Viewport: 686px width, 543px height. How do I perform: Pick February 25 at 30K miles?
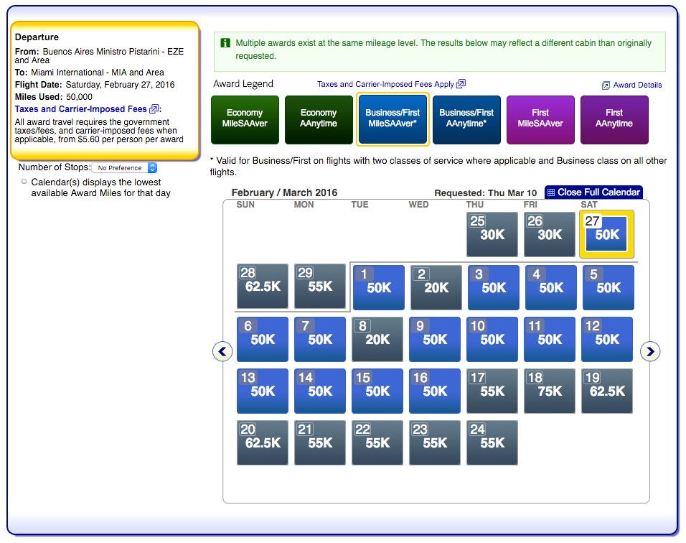492,234
